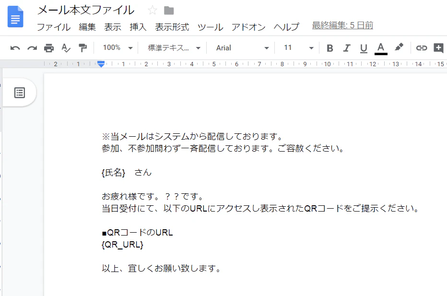
Task: Open the 挿入 menu
Action: pyautogui.click(x=138, y=27)
